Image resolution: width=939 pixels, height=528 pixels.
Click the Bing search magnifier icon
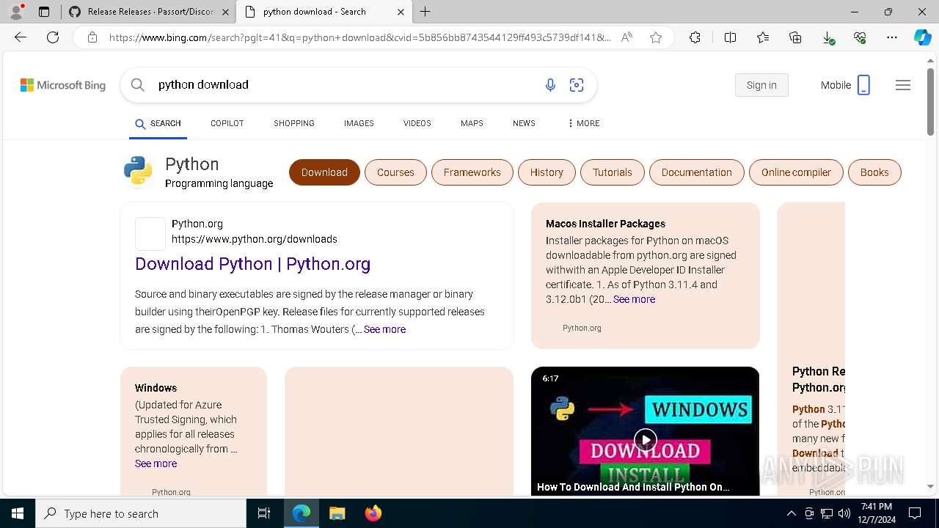click(137, 85)
